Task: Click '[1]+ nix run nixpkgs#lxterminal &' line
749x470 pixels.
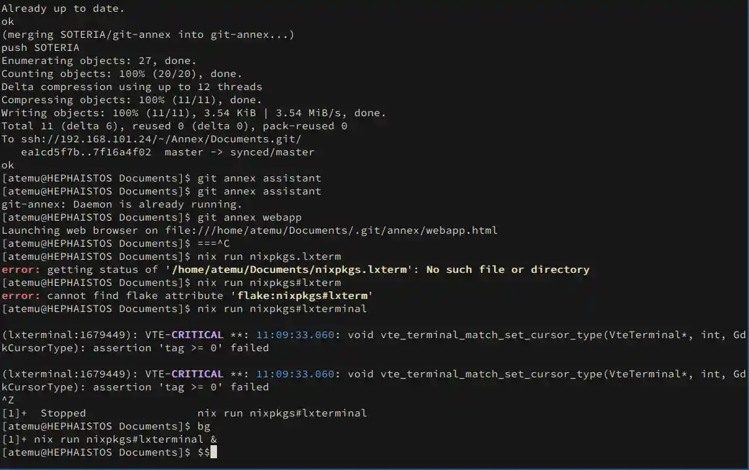Action: coord(109,439)
